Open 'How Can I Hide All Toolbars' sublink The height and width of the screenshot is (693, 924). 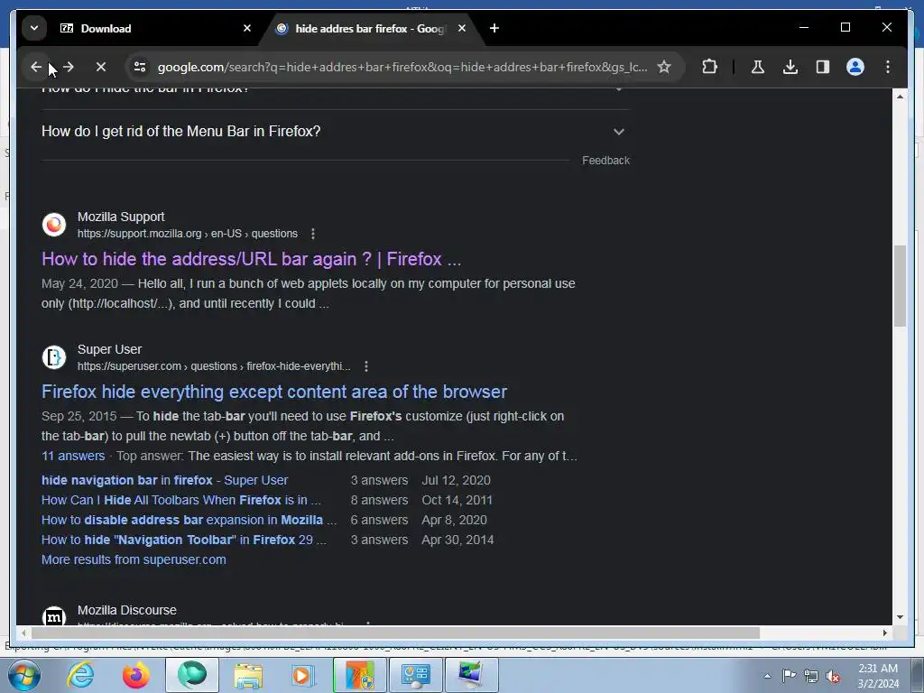click(180, 500)
